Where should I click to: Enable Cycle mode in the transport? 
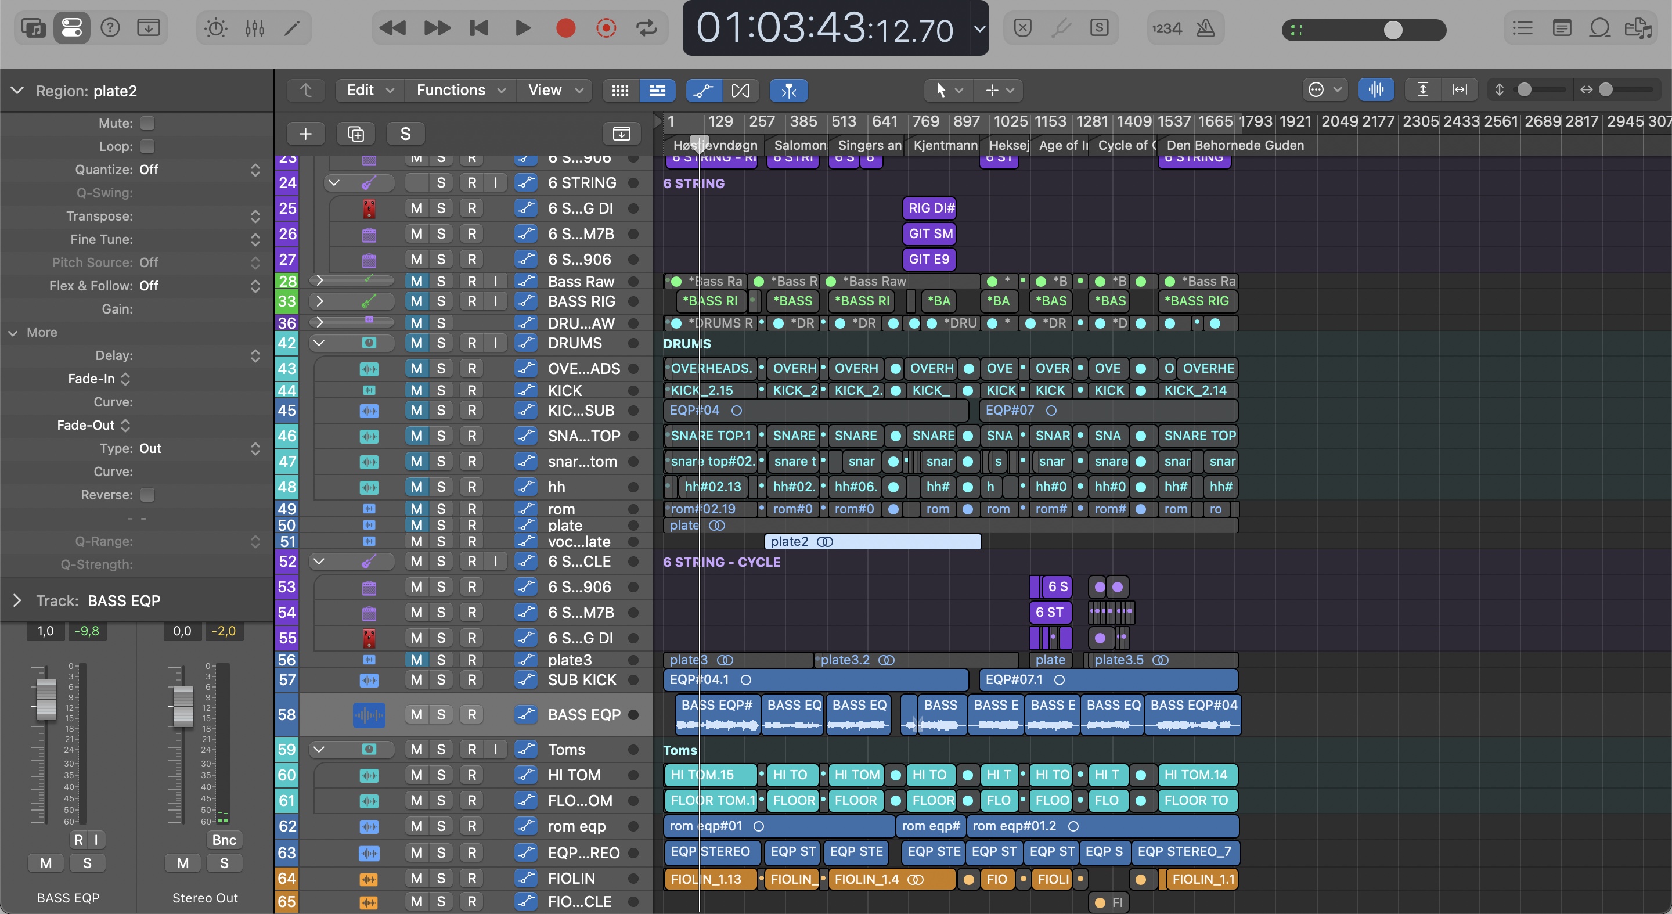pyautogui.click(x=647, y=28)
